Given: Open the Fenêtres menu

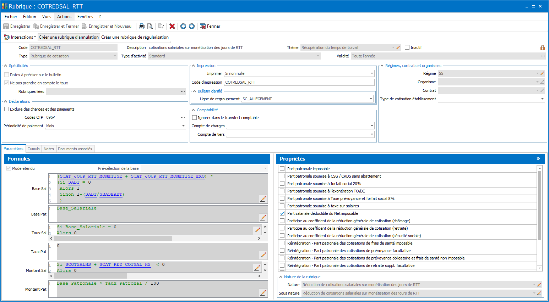Looking at the screenshot, I should 85,17.
